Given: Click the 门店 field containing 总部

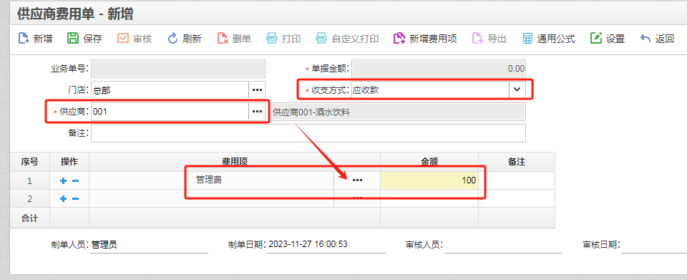Looking at the screenshot, I should [x=170, y=90].
